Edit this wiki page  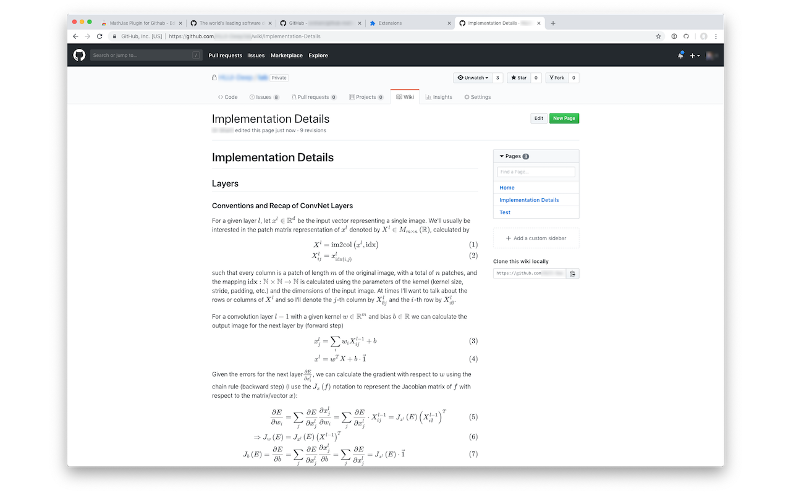[x=539, y=118]
